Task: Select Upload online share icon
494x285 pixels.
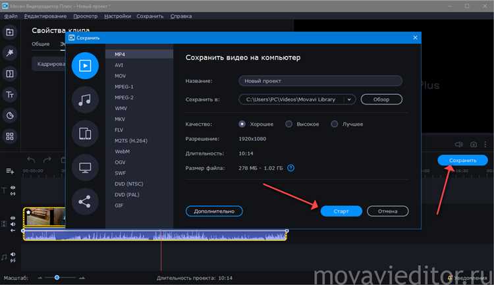Action: point(85,201)
